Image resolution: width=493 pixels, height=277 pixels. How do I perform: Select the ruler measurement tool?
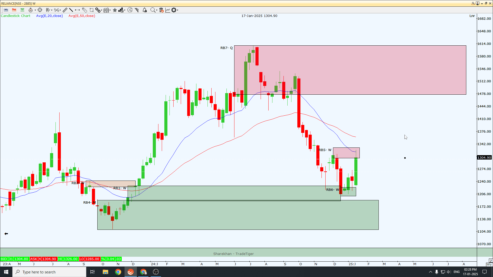tap(65, 10)
